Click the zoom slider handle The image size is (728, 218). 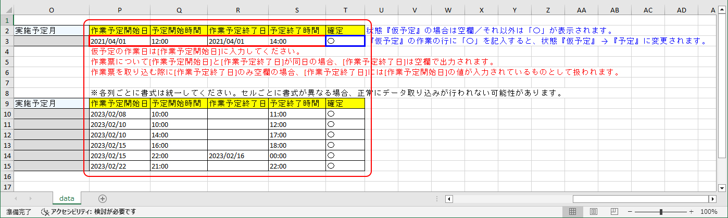661,212
